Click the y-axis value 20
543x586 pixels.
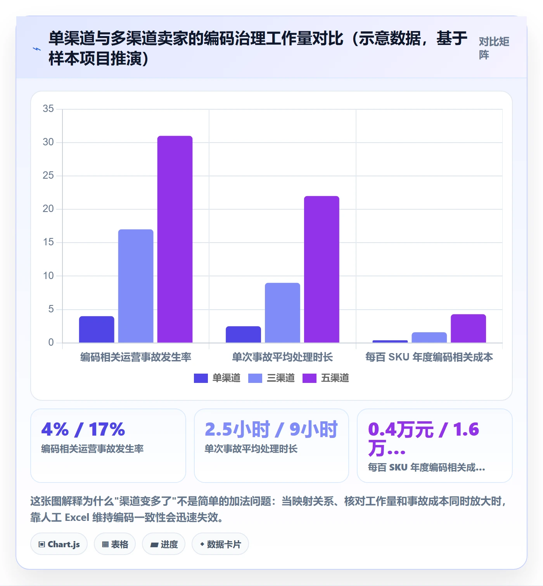(x=48, y=209)
